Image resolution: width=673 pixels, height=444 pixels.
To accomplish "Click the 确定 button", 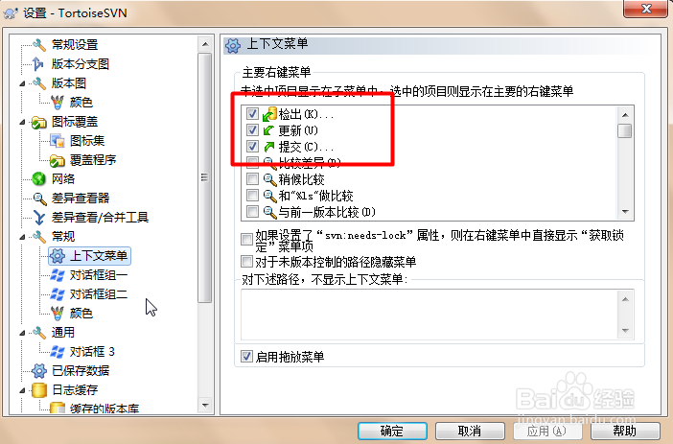I will [x=392, y=431].
